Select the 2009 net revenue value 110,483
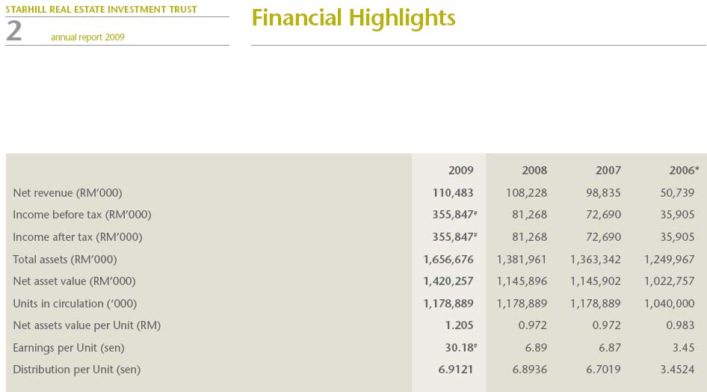The height and width of the screenshot is (392, 707). 453,193
